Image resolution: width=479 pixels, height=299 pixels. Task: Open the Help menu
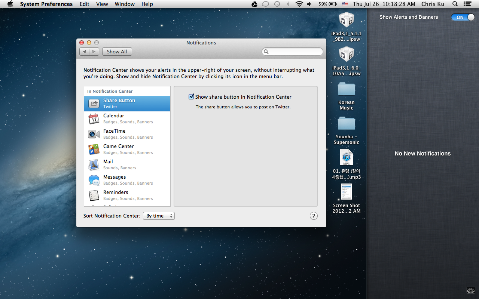click(x=147, y=4)
